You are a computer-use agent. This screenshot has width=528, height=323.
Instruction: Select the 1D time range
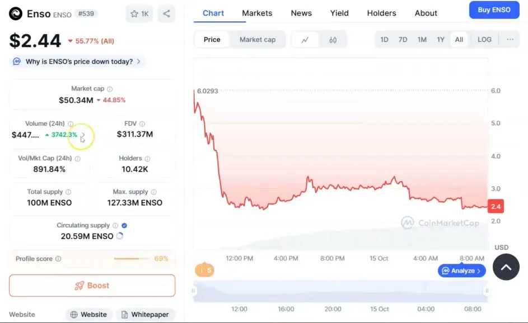click(384, 40)
